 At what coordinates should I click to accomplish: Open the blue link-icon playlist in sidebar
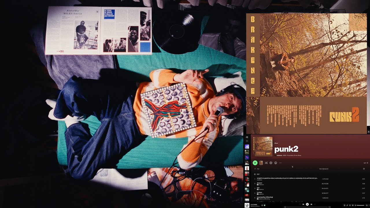(247, 157)
